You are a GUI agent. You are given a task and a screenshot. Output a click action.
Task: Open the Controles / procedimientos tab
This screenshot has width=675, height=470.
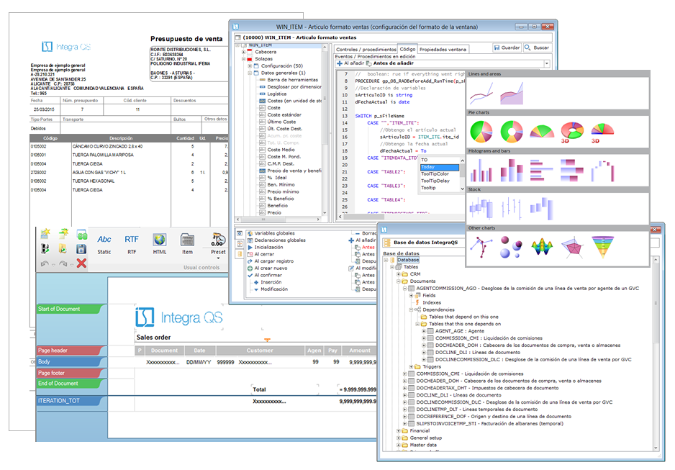coord(366,50)
